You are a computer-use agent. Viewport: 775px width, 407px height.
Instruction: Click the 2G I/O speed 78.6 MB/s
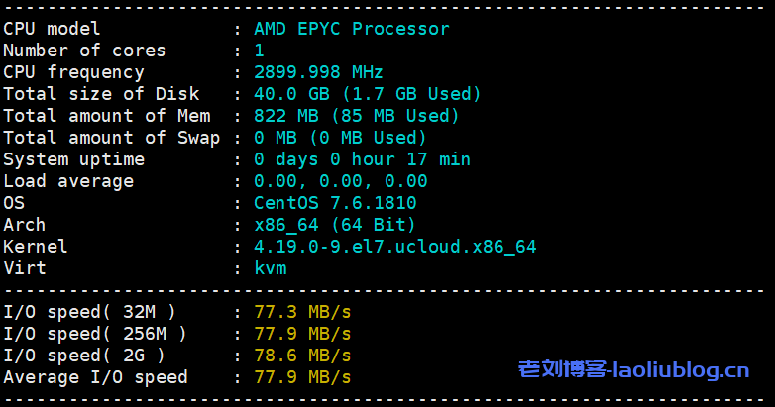point(302,356)
